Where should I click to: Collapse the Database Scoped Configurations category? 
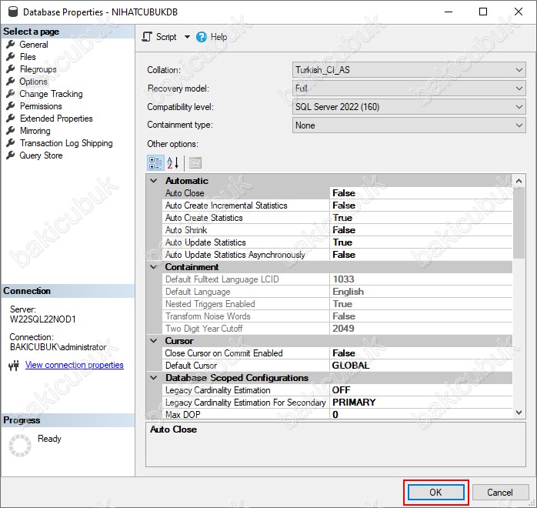[x=154, y=378]
